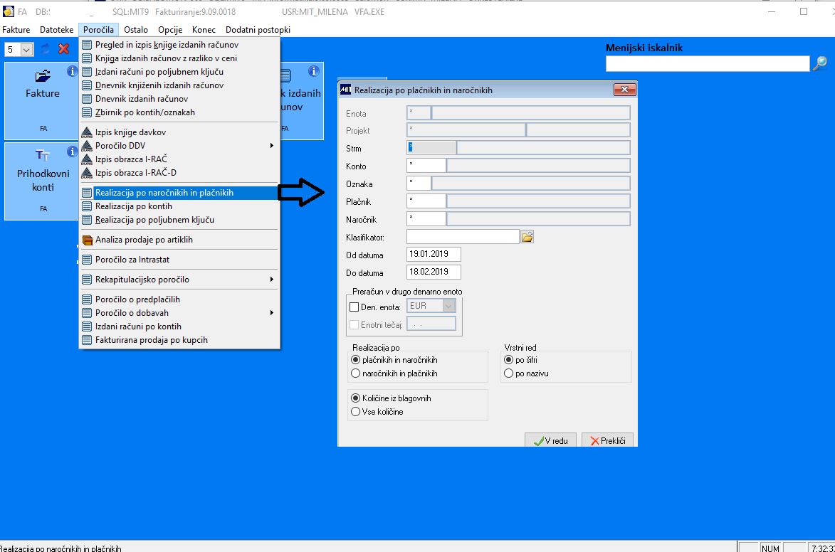This screenshot has height=552, width=835.
Task: Open Klasifikator folder browse icon
Action: point(527,237)
